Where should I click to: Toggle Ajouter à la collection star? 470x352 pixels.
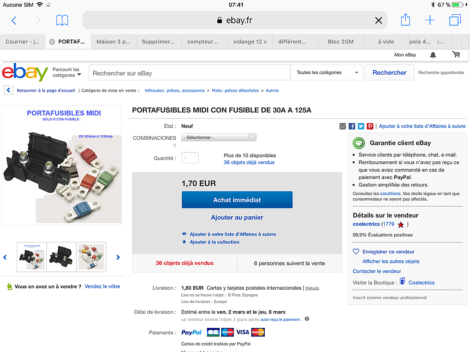coord(185,242)
